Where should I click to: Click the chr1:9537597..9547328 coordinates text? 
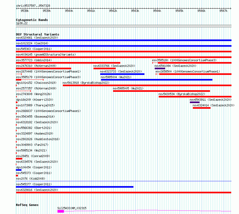pos(33,6)
